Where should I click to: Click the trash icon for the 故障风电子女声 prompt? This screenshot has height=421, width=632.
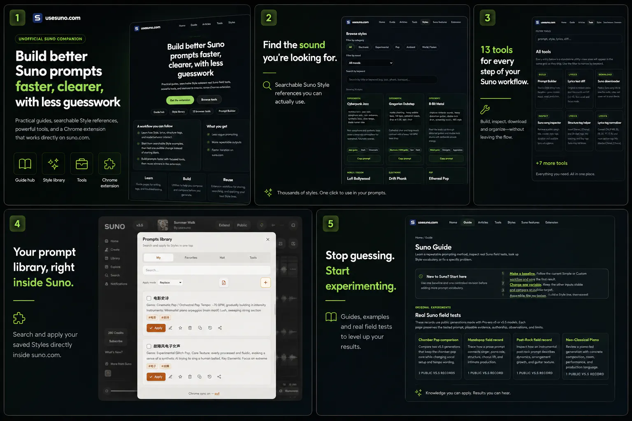coord(190,377)
